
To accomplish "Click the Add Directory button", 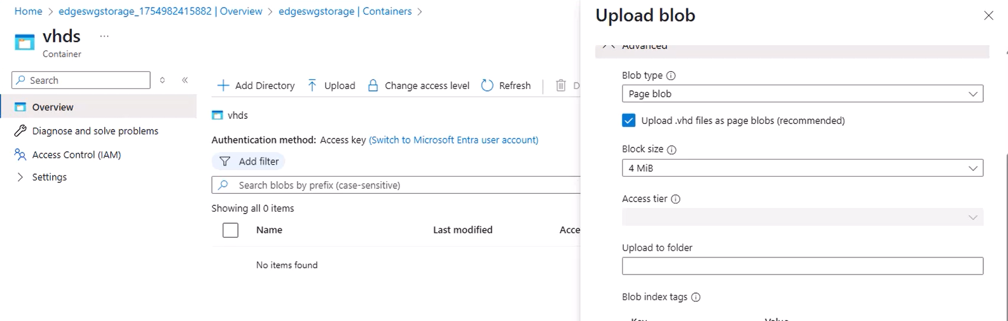I will pyautogui.click(x=256, y=85).
